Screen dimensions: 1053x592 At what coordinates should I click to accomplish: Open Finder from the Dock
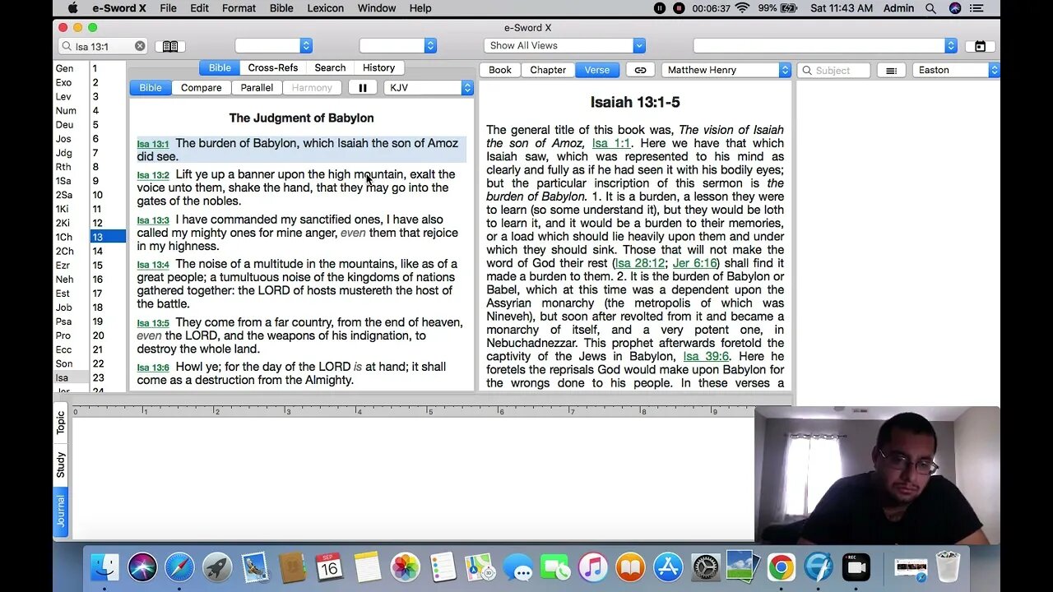tap(104, 567)
